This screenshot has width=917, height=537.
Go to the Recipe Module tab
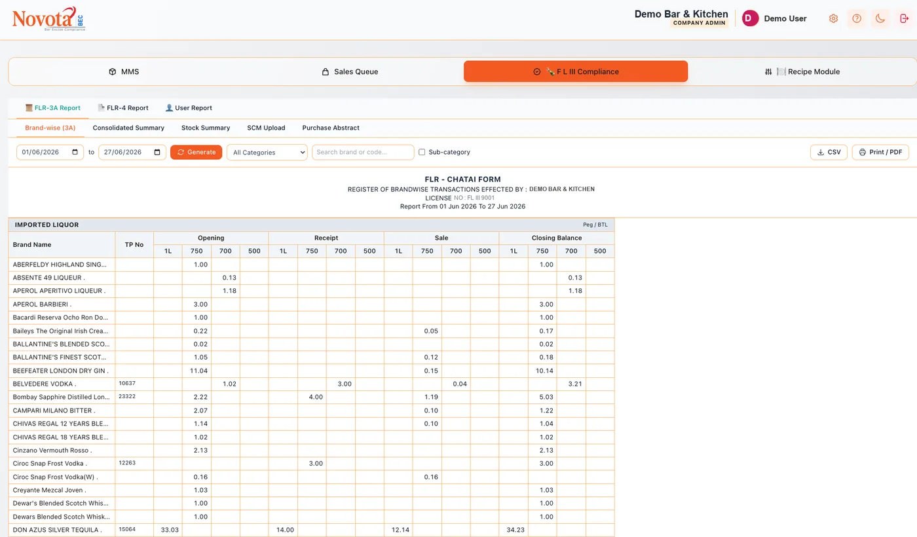(x=802, y=71)
